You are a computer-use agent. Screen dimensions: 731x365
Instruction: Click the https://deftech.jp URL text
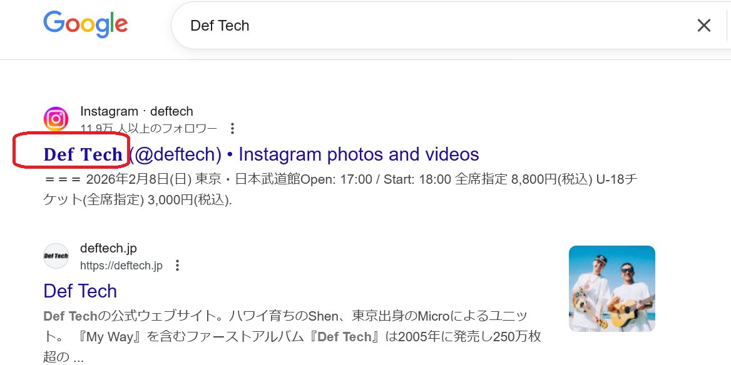pos(121,266)
